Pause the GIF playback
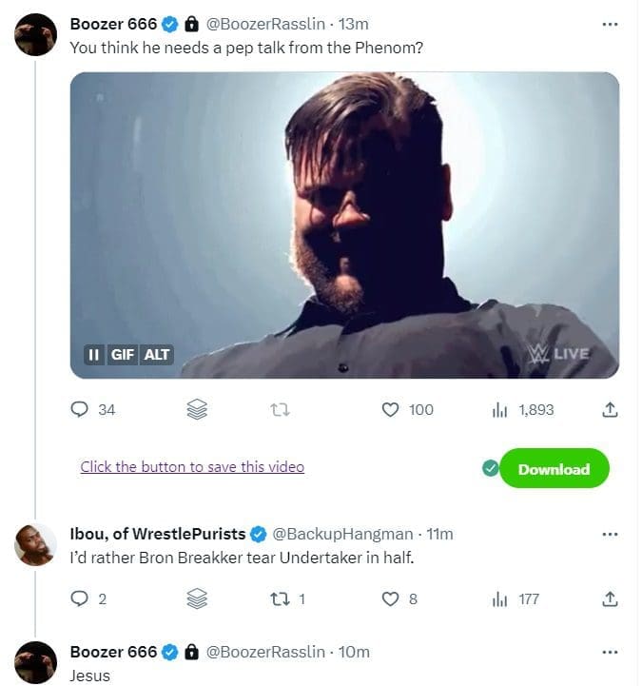The image size is (642, 686). coord(93,355)
